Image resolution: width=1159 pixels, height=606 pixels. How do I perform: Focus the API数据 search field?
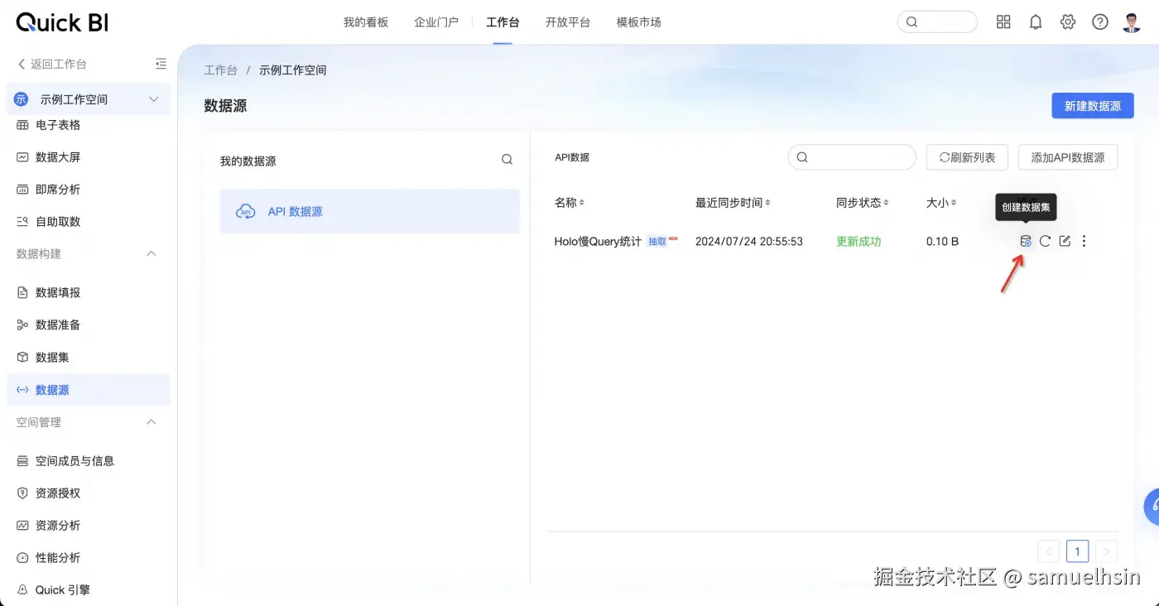(852, 157)
